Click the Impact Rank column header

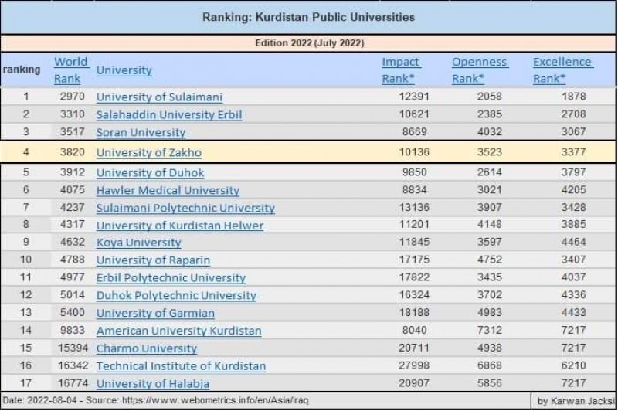[401, 70]
